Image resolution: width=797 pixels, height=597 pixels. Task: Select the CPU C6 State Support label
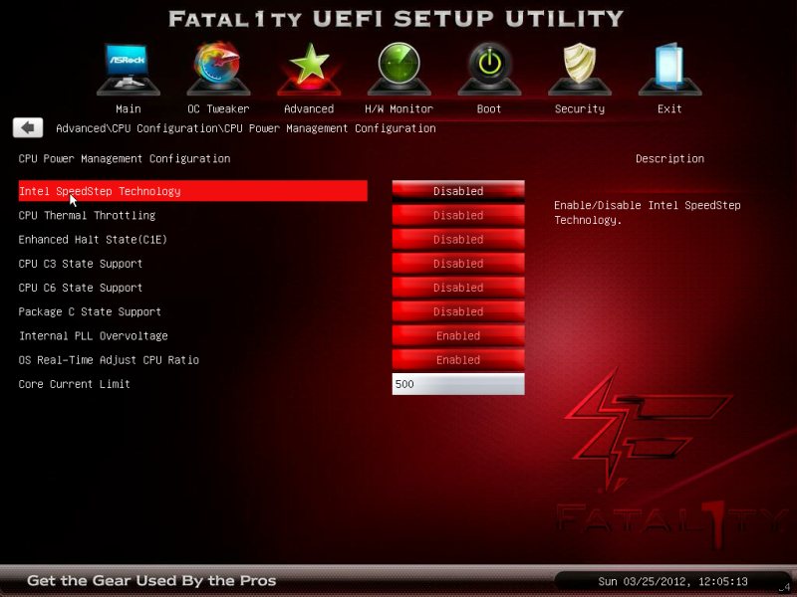point(81,288)
